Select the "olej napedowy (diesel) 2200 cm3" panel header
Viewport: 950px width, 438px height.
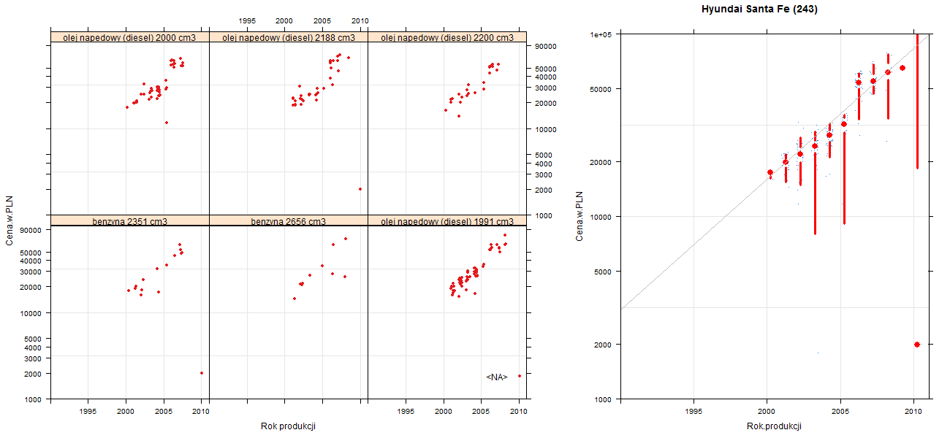point(447,37)
